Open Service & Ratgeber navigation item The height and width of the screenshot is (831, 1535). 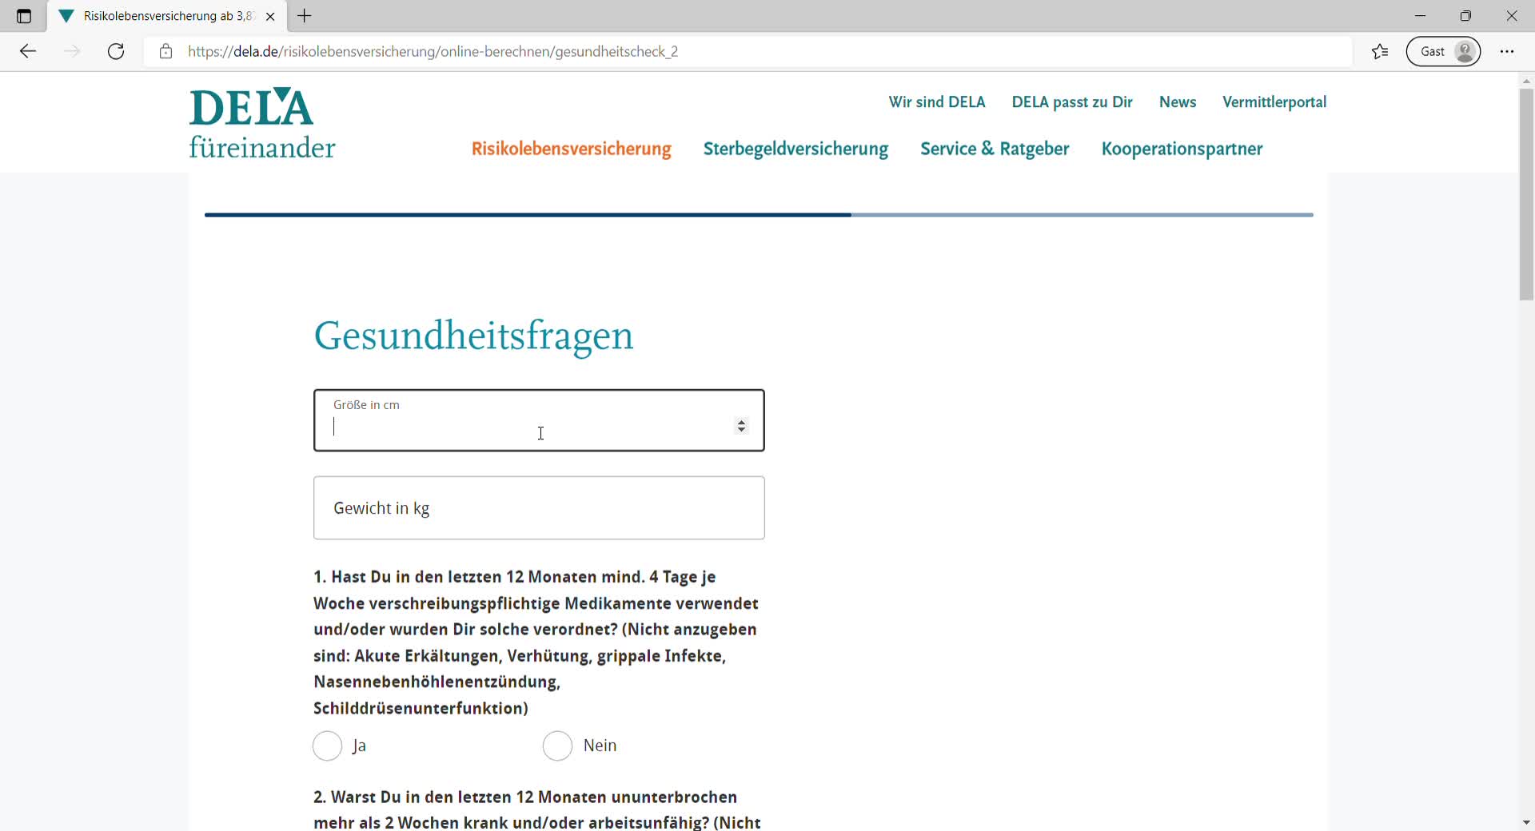[995, 149]
